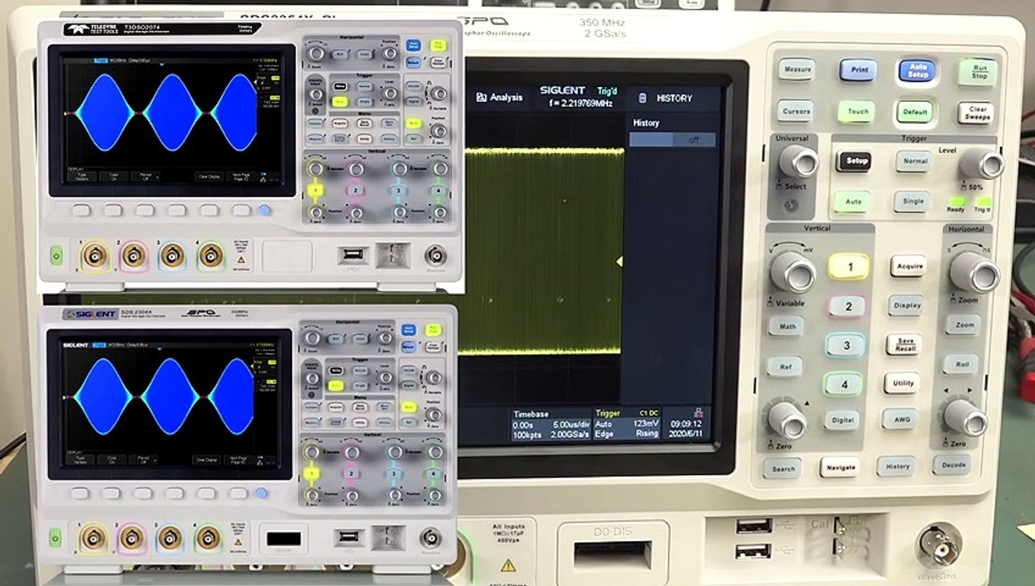Viewport: 1035px width, 586px height.
Task: Toggle the Horizontal Zoom button
Action: (964, 325)
